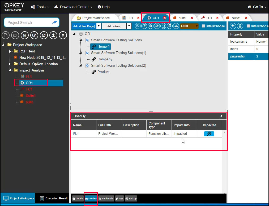
Task: Click the upload icon in OR1 toolbar
Action: (176, 26)
